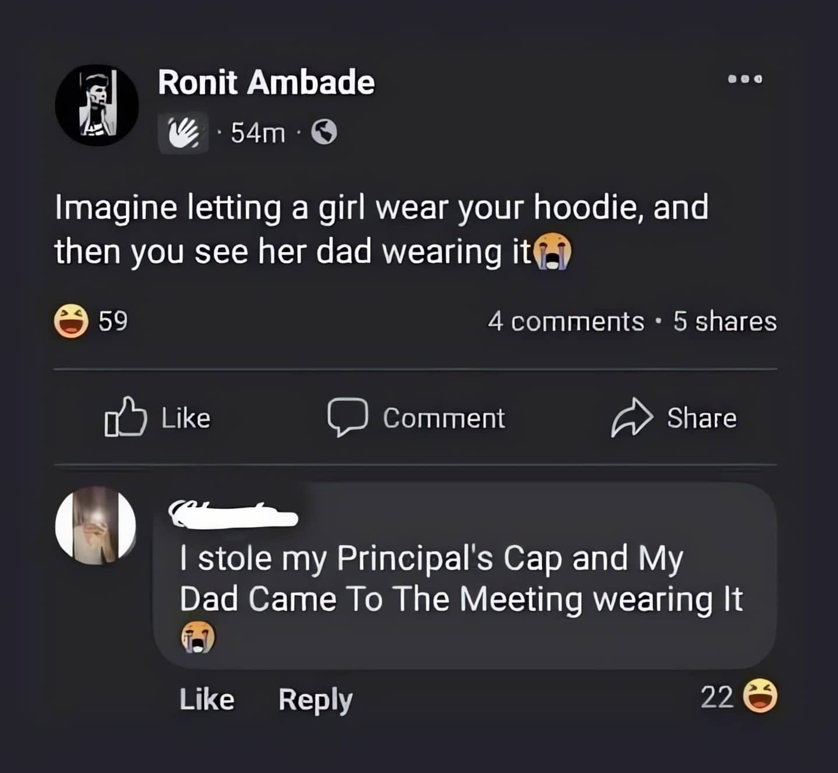
Task: Click the commenter's profile picture
Action: tap(96, 526)
